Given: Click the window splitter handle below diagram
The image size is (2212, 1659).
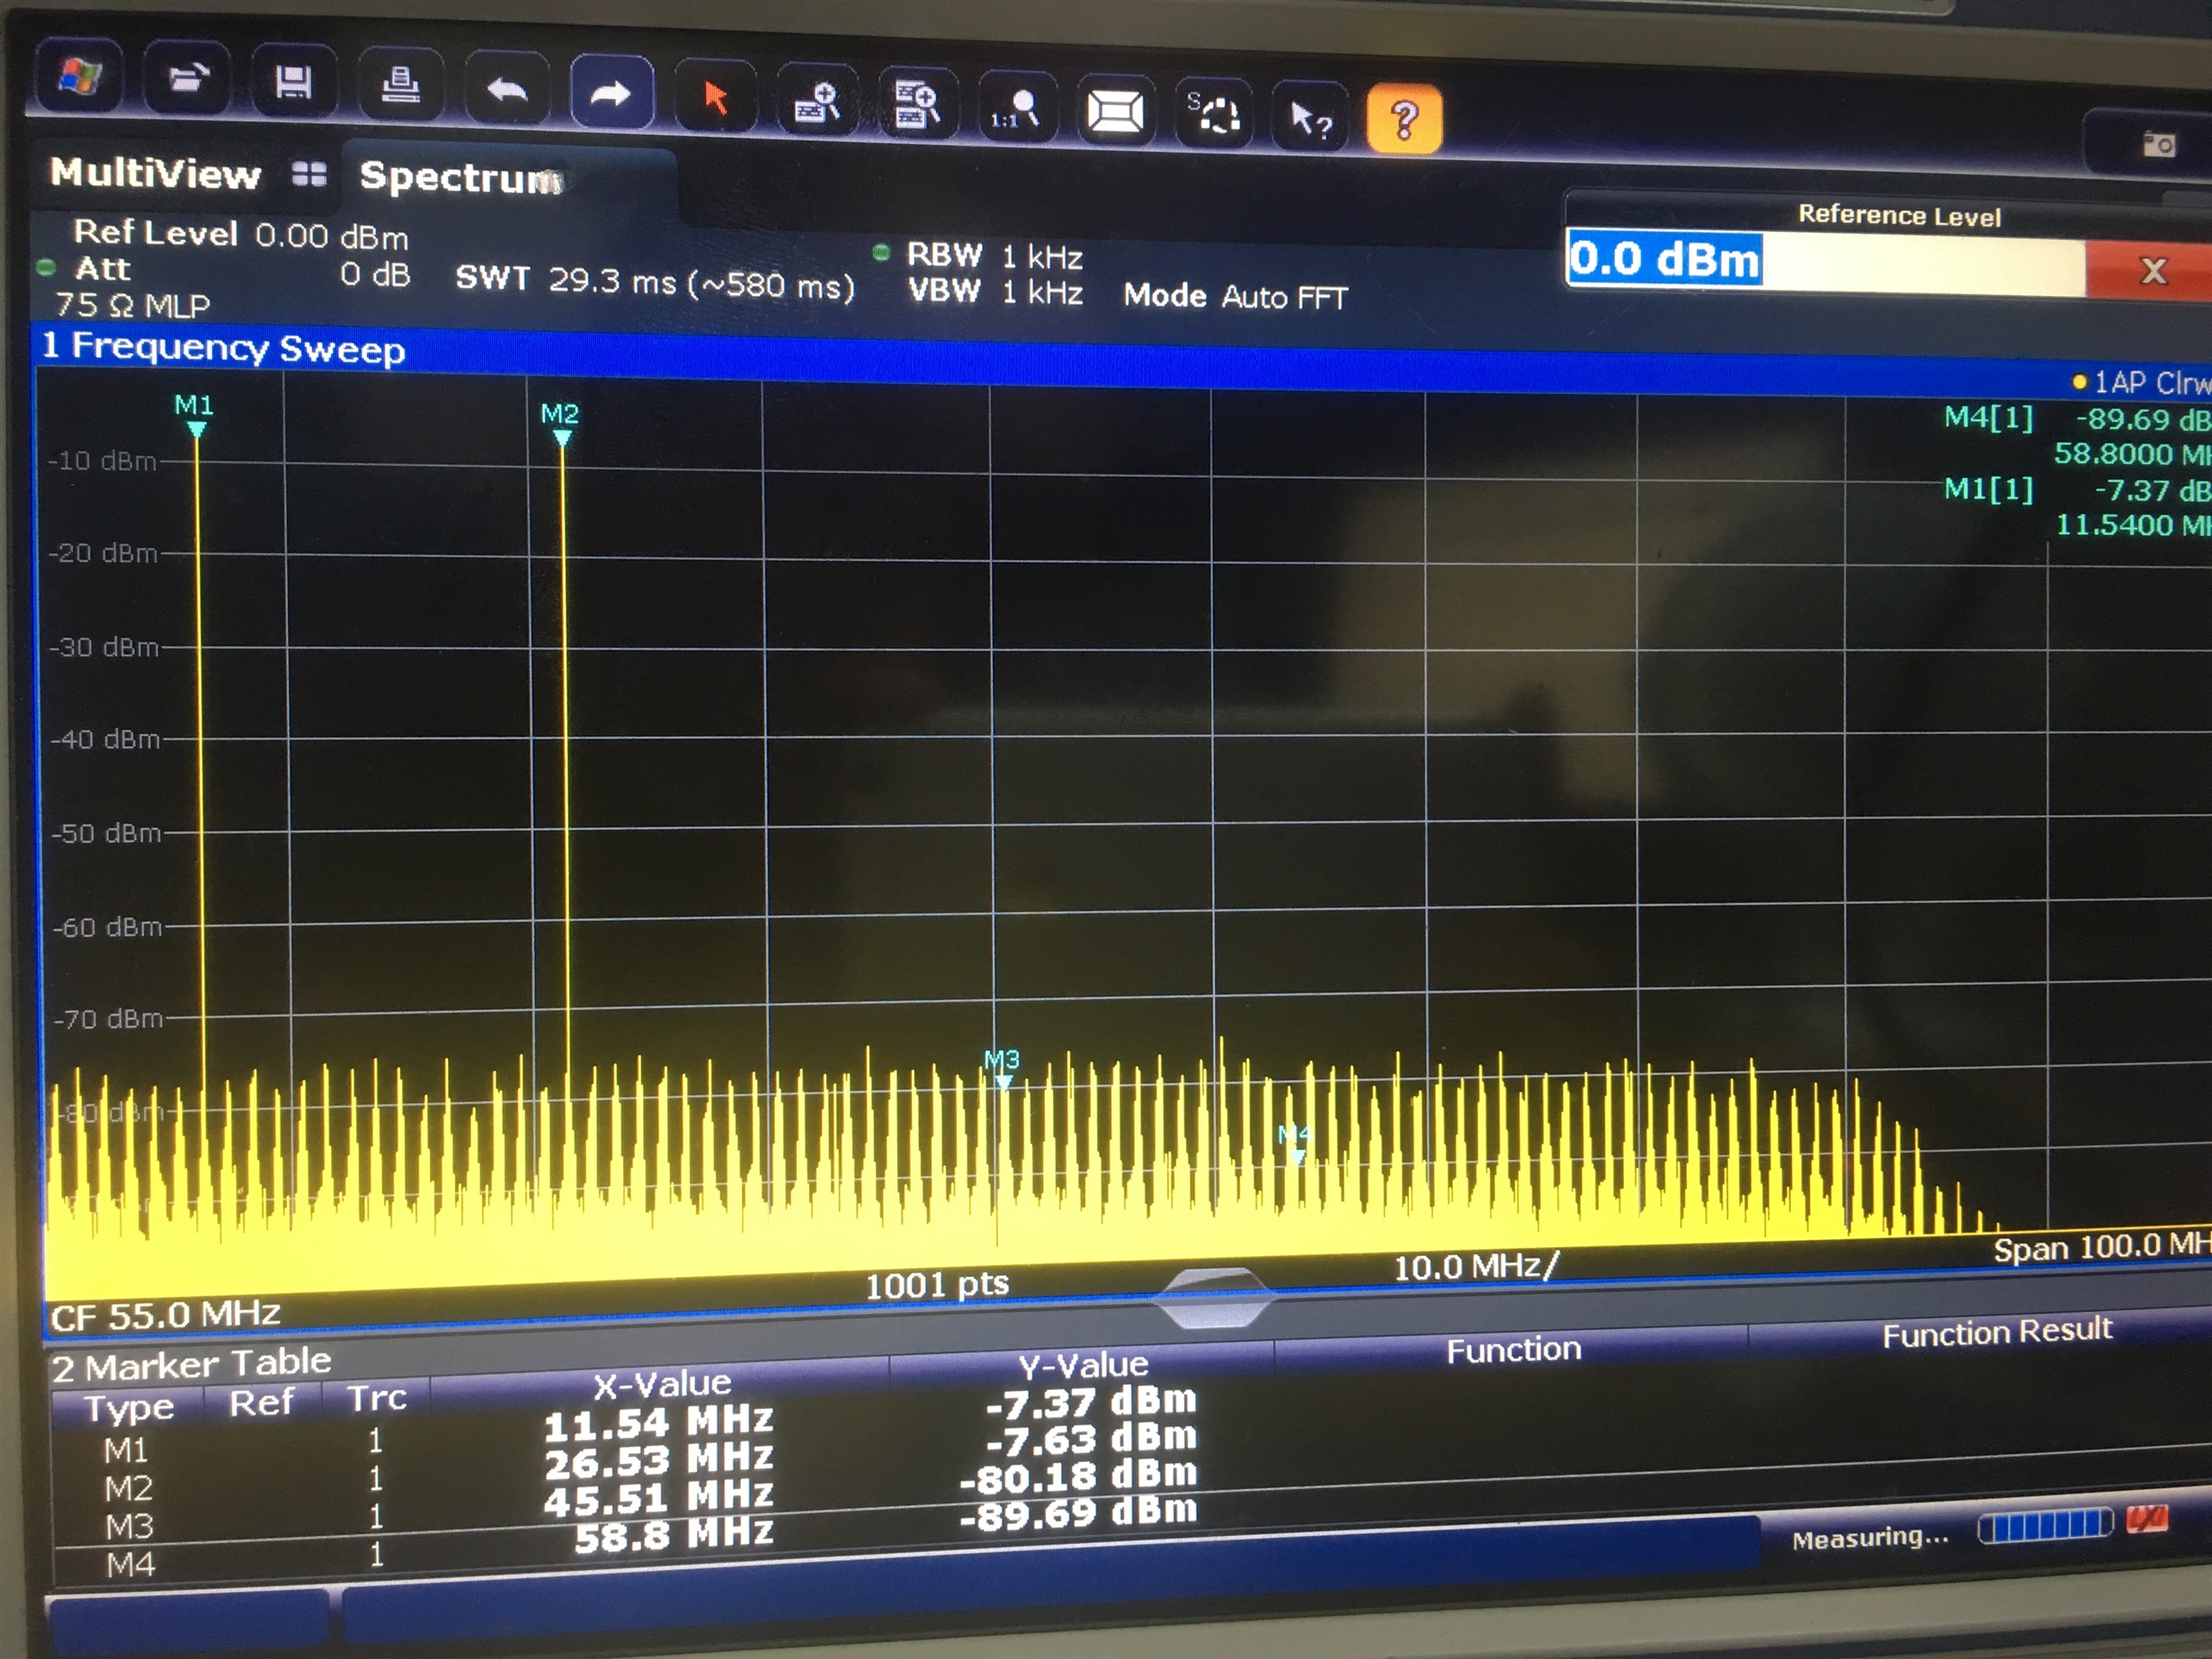Looking at the screenshot, I should (x=1212, y=1298).
